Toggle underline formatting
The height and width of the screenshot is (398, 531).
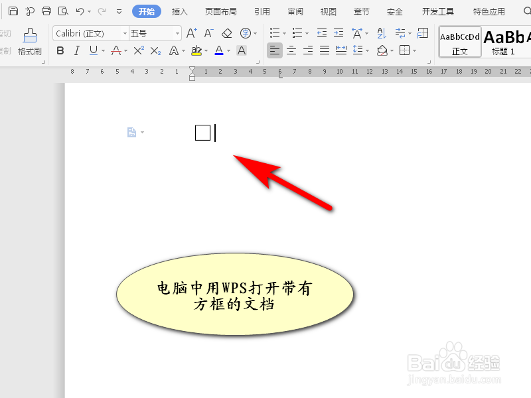pos(94,51)
